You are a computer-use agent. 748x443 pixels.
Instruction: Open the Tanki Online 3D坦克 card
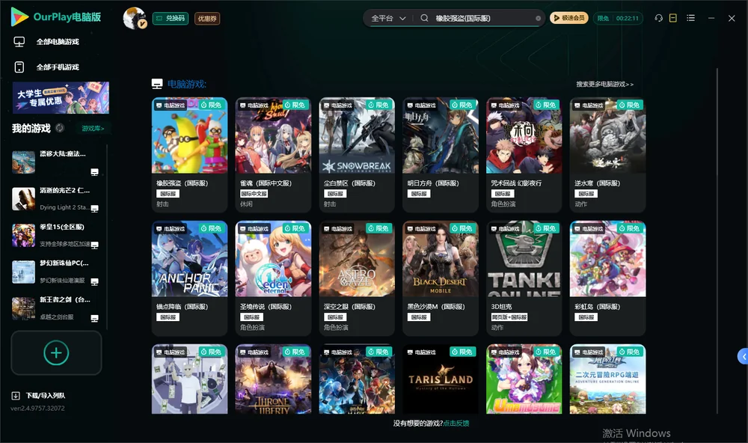(x=524, y=278)
